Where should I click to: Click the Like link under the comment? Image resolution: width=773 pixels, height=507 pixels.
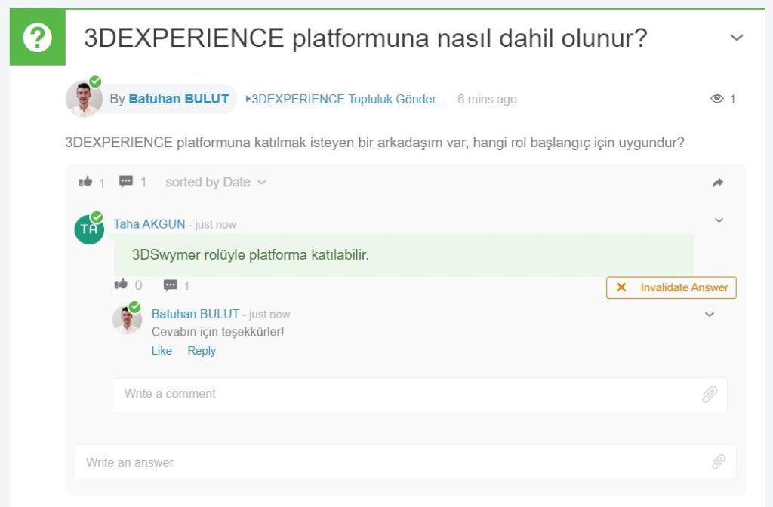(x=162, y=351)
